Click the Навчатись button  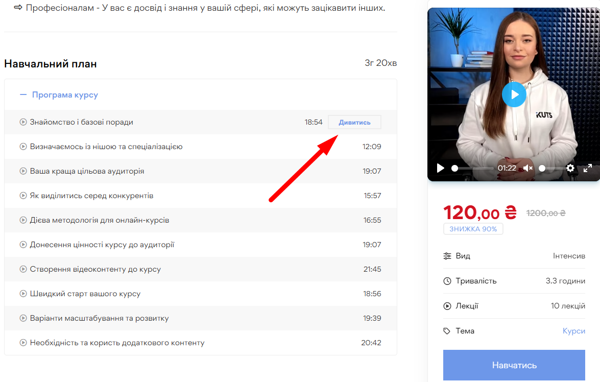(x=514, y=365)
